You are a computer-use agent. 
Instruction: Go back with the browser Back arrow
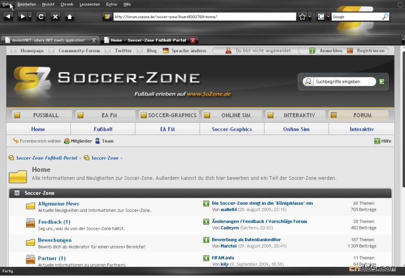(x=8, y=17)
